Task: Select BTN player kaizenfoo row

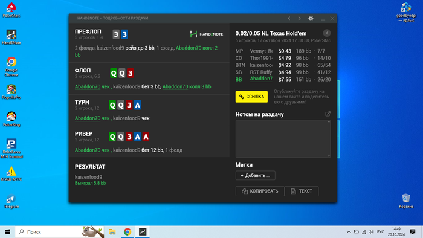Action: coord(283,65)
